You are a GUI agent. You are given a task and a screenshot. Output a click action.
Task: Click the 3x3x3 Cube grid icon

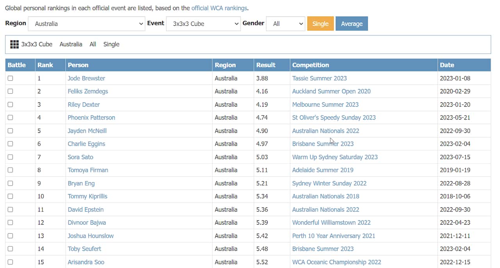(14, 45)
